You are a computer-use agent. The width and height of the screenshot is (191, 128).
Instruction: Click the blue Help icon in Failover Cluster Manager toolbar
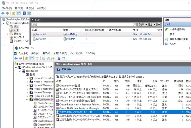(24, 13)
